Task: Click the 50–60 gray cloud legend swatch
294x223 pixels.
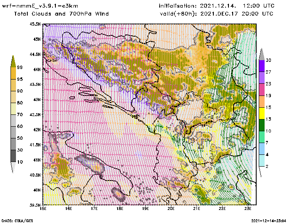Action: pyautogui.click(x=13, y=132)
